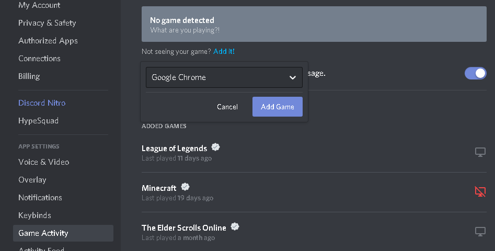Select the Minecraft game name
The height and width of the screenshot is (251, 495).
tap(159, 188)
